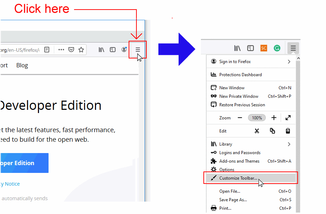Open the orange SC extension icon
The image size is (326, 214).
point(264,48)
